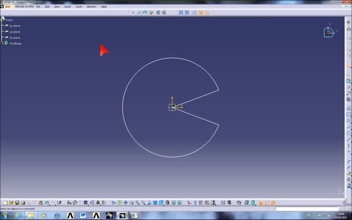
Task: Click the point tool in top toolbar
Action: tap(133, 12)
